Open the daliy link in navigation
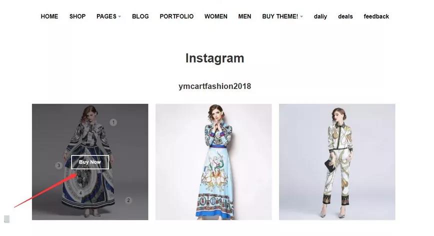This screenshot has height=236, width=434. (x=320, y=16)
